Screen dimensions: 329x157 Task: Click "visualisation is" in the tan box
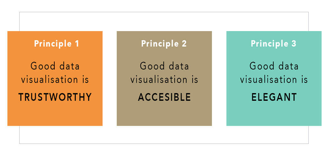point(164,79)
